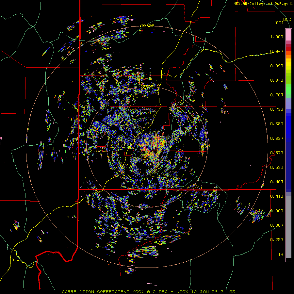Click the 100 NMI range ring label
The width and height of the screenshot is (294, 294).
click(x=147, y=26)
